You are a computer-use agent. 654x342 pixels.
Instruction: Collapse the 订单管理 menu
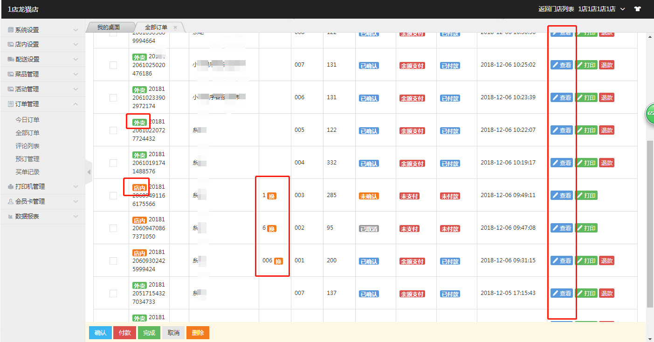coord(43,104)
